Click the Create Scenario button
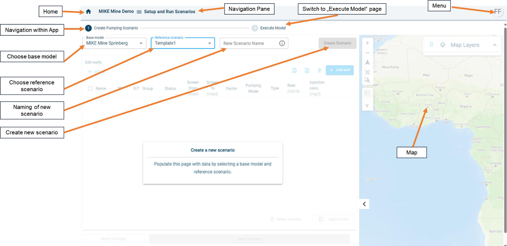This screenshot has width=507, height=246. (x=337, y=43)
